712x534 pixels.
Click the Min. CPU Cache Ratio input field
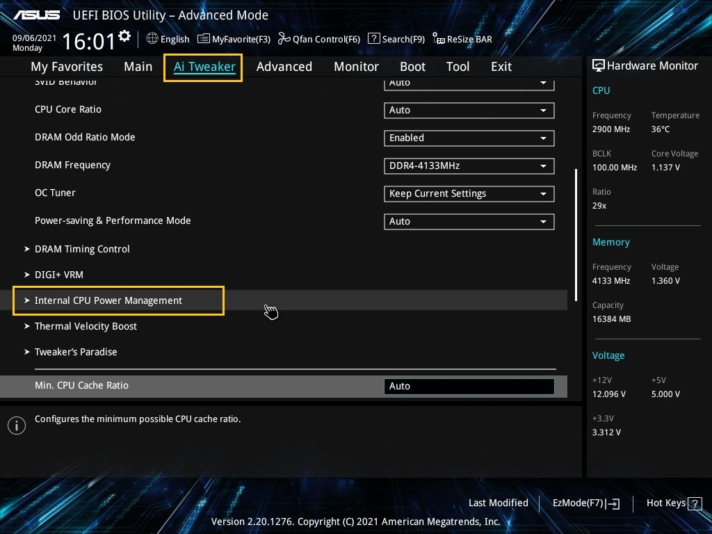click(x=469, y=386)
